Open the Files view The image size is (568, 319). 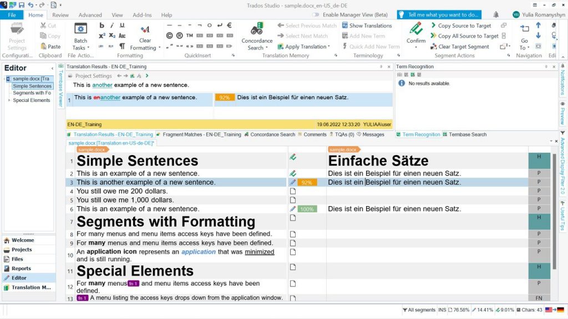tap(29, 259)
